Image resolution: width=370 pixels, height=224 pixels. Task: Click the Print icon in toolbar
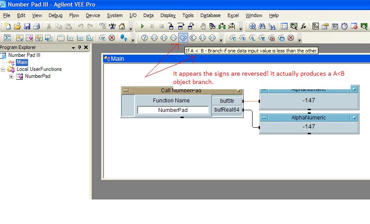[x=37, y=27]
